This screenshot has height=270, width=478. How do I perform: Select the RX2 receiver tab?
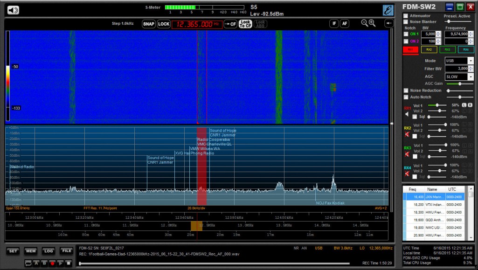click(x=429, y=50)
